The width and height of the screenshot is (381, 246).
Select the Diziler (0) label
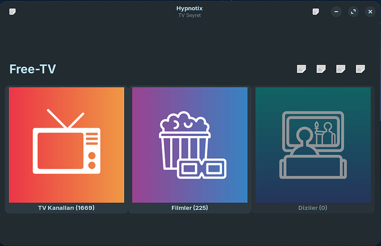(x=313, y=208)
